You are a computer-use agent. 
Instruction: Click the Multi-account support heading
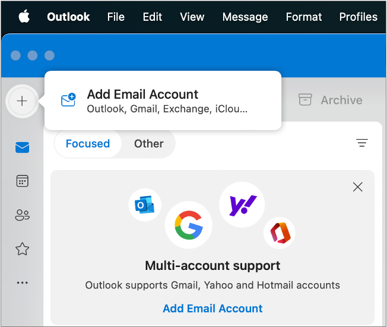[x=212, y=266]
